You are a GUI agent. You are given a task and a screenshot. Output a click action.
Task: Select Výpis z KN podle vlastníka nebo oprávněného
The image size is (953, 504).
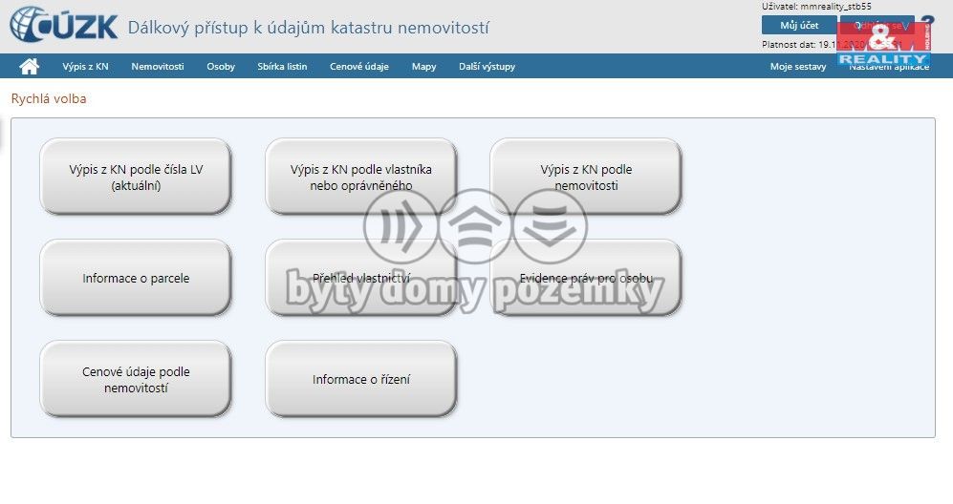361,177
